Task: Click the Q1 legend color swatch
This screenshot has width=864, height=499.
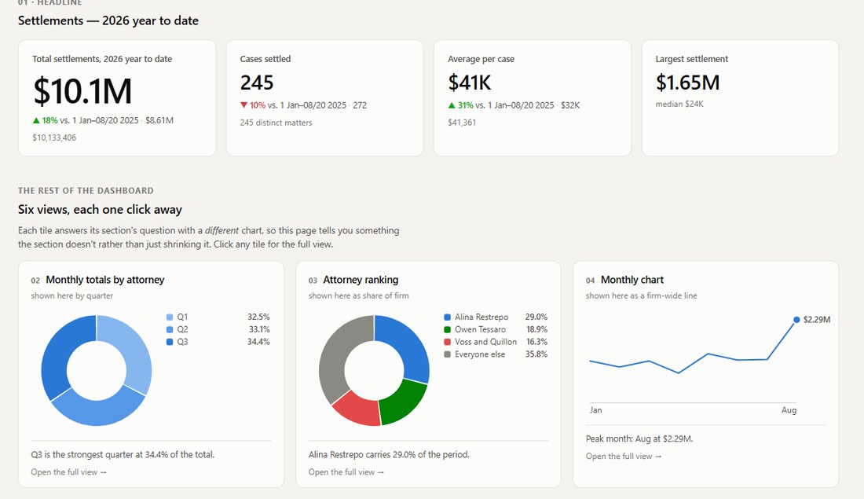Action: [170, 317]
